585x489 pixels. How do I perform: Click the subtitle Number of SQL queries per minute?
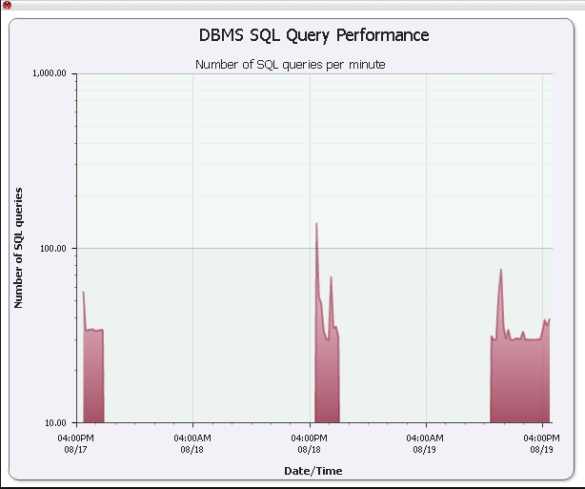pyautogui.click(x=290, y=65)
